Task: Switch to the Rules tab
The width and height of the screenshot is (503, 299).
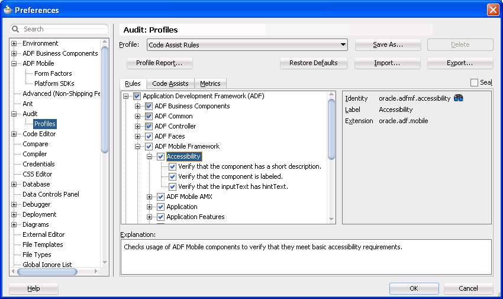Action: pos(133,83)
